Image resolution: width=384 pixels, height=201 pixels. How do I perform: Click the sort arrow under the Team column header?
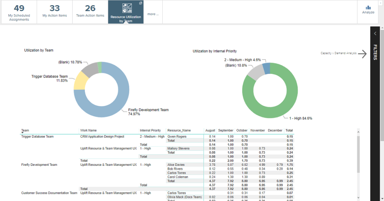tap(22, 133)
